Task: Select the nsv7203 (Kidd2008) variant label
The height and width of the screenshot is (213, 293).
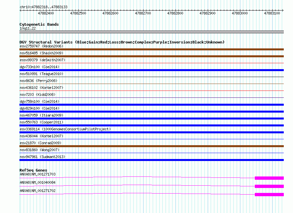Action: pos(38,94)
